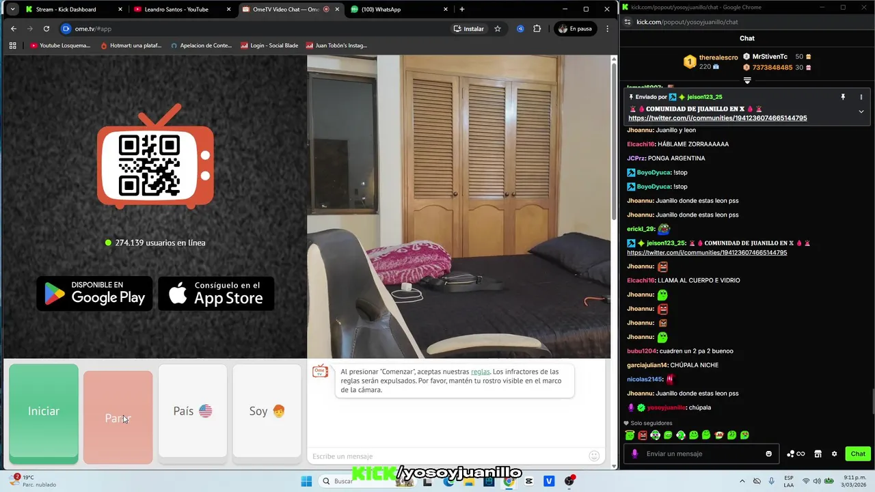Image resolution: width=875 pixels, height=492 pixels.
Task: Collapse pinned message with chevron
Action: tap(861, 111)
